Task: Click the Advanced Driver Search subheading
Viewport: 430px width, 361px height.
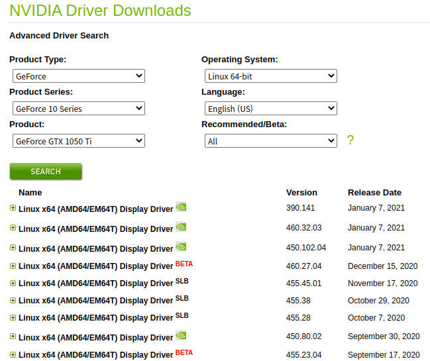Action: pos(59,36)
